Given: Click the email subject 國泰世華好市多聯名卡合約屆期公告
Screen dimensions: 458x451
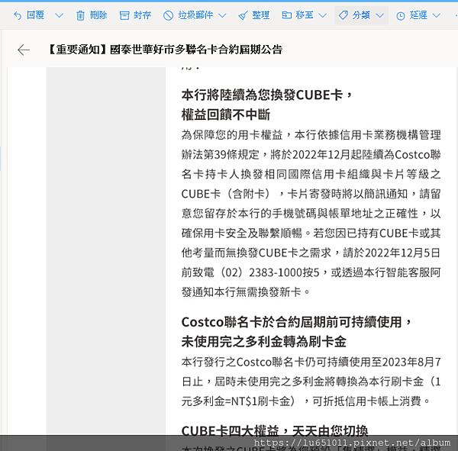Looking at the screenshot, I should pos(196,50).
